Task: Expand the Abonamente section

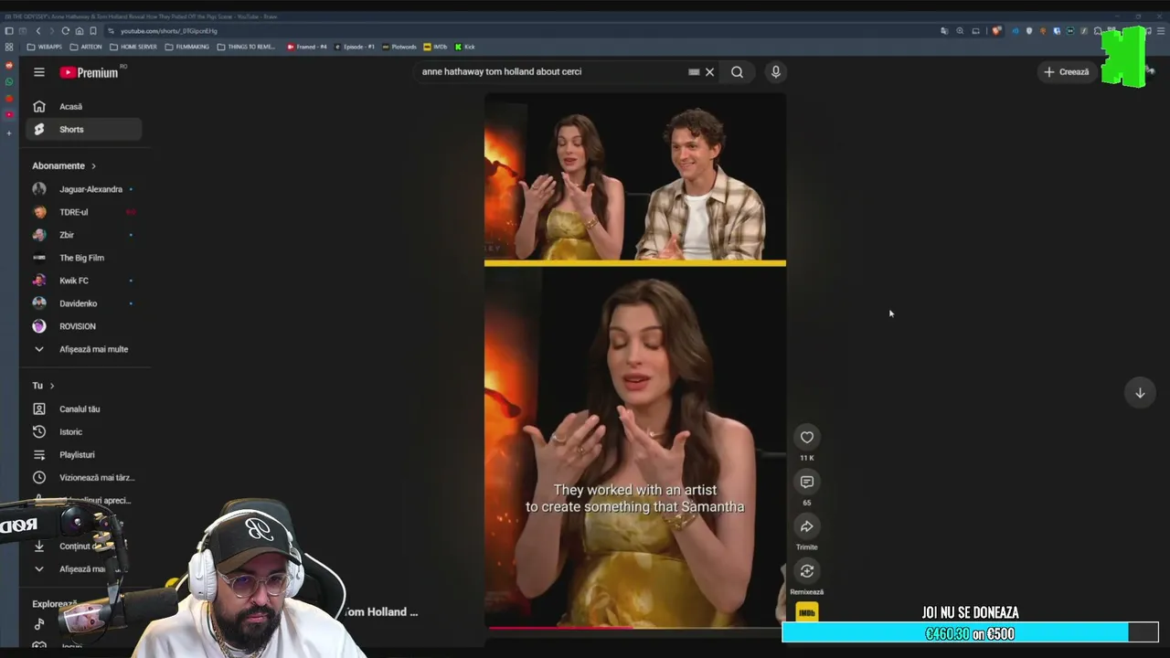Action: 64,166
